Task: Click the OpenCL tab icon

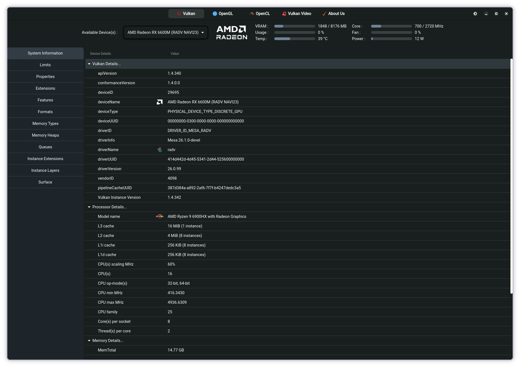Action: point(252,14)
